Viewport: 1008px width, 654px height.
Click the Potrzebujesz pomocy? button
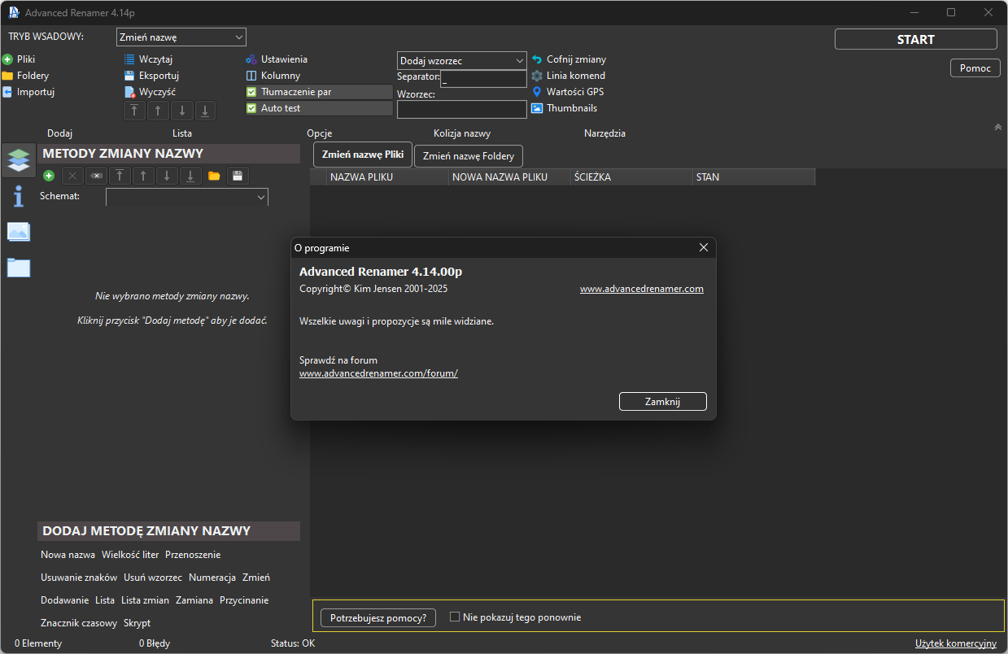pyautogui.click(x=378, y=618)
